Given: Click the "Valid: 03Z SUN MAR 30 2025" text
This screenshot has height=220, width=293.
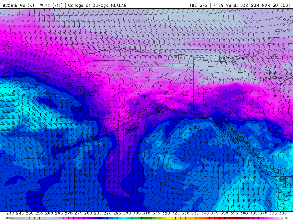Looking at the screenshot, I should 259,5.
